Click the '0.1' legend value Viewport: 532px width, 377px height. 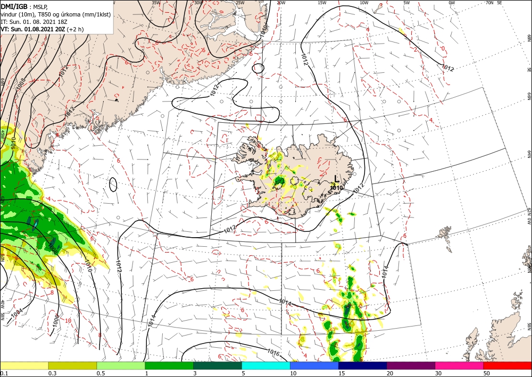(4, 373)
